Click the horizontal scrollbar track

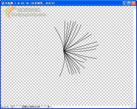click(92, 107)
